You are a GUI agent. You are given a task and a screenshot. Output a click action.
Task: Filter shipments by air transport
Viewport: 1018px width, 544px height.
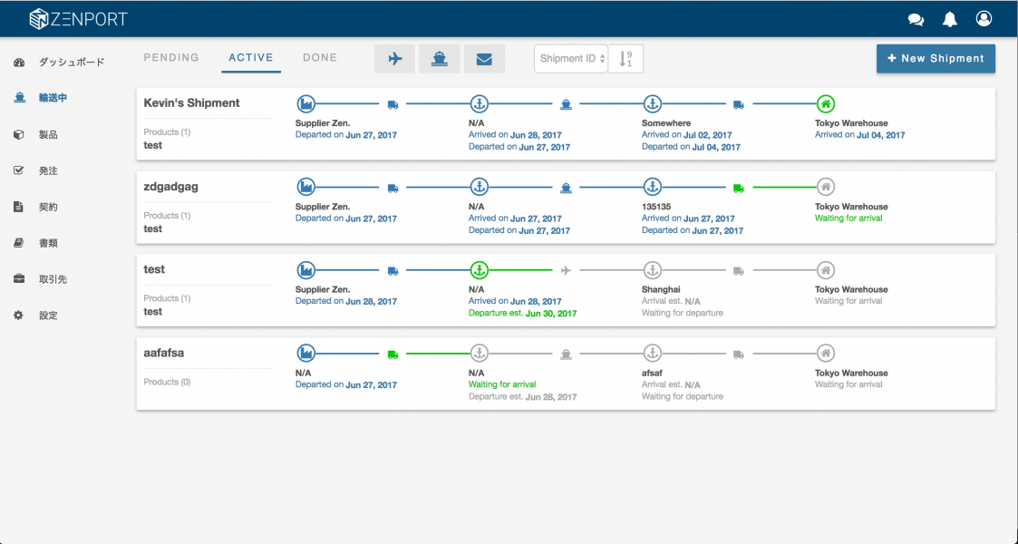(x=394, y=59)
